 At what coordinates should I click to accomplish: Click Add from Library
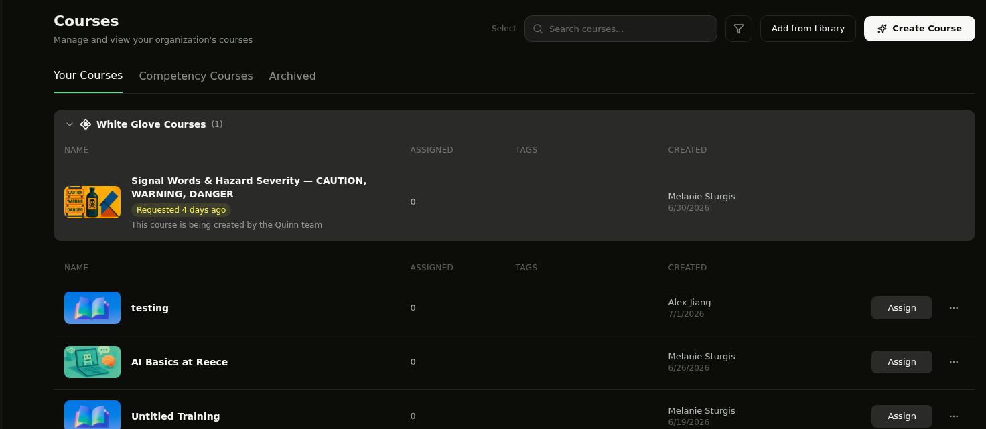(x=808, y=29)
